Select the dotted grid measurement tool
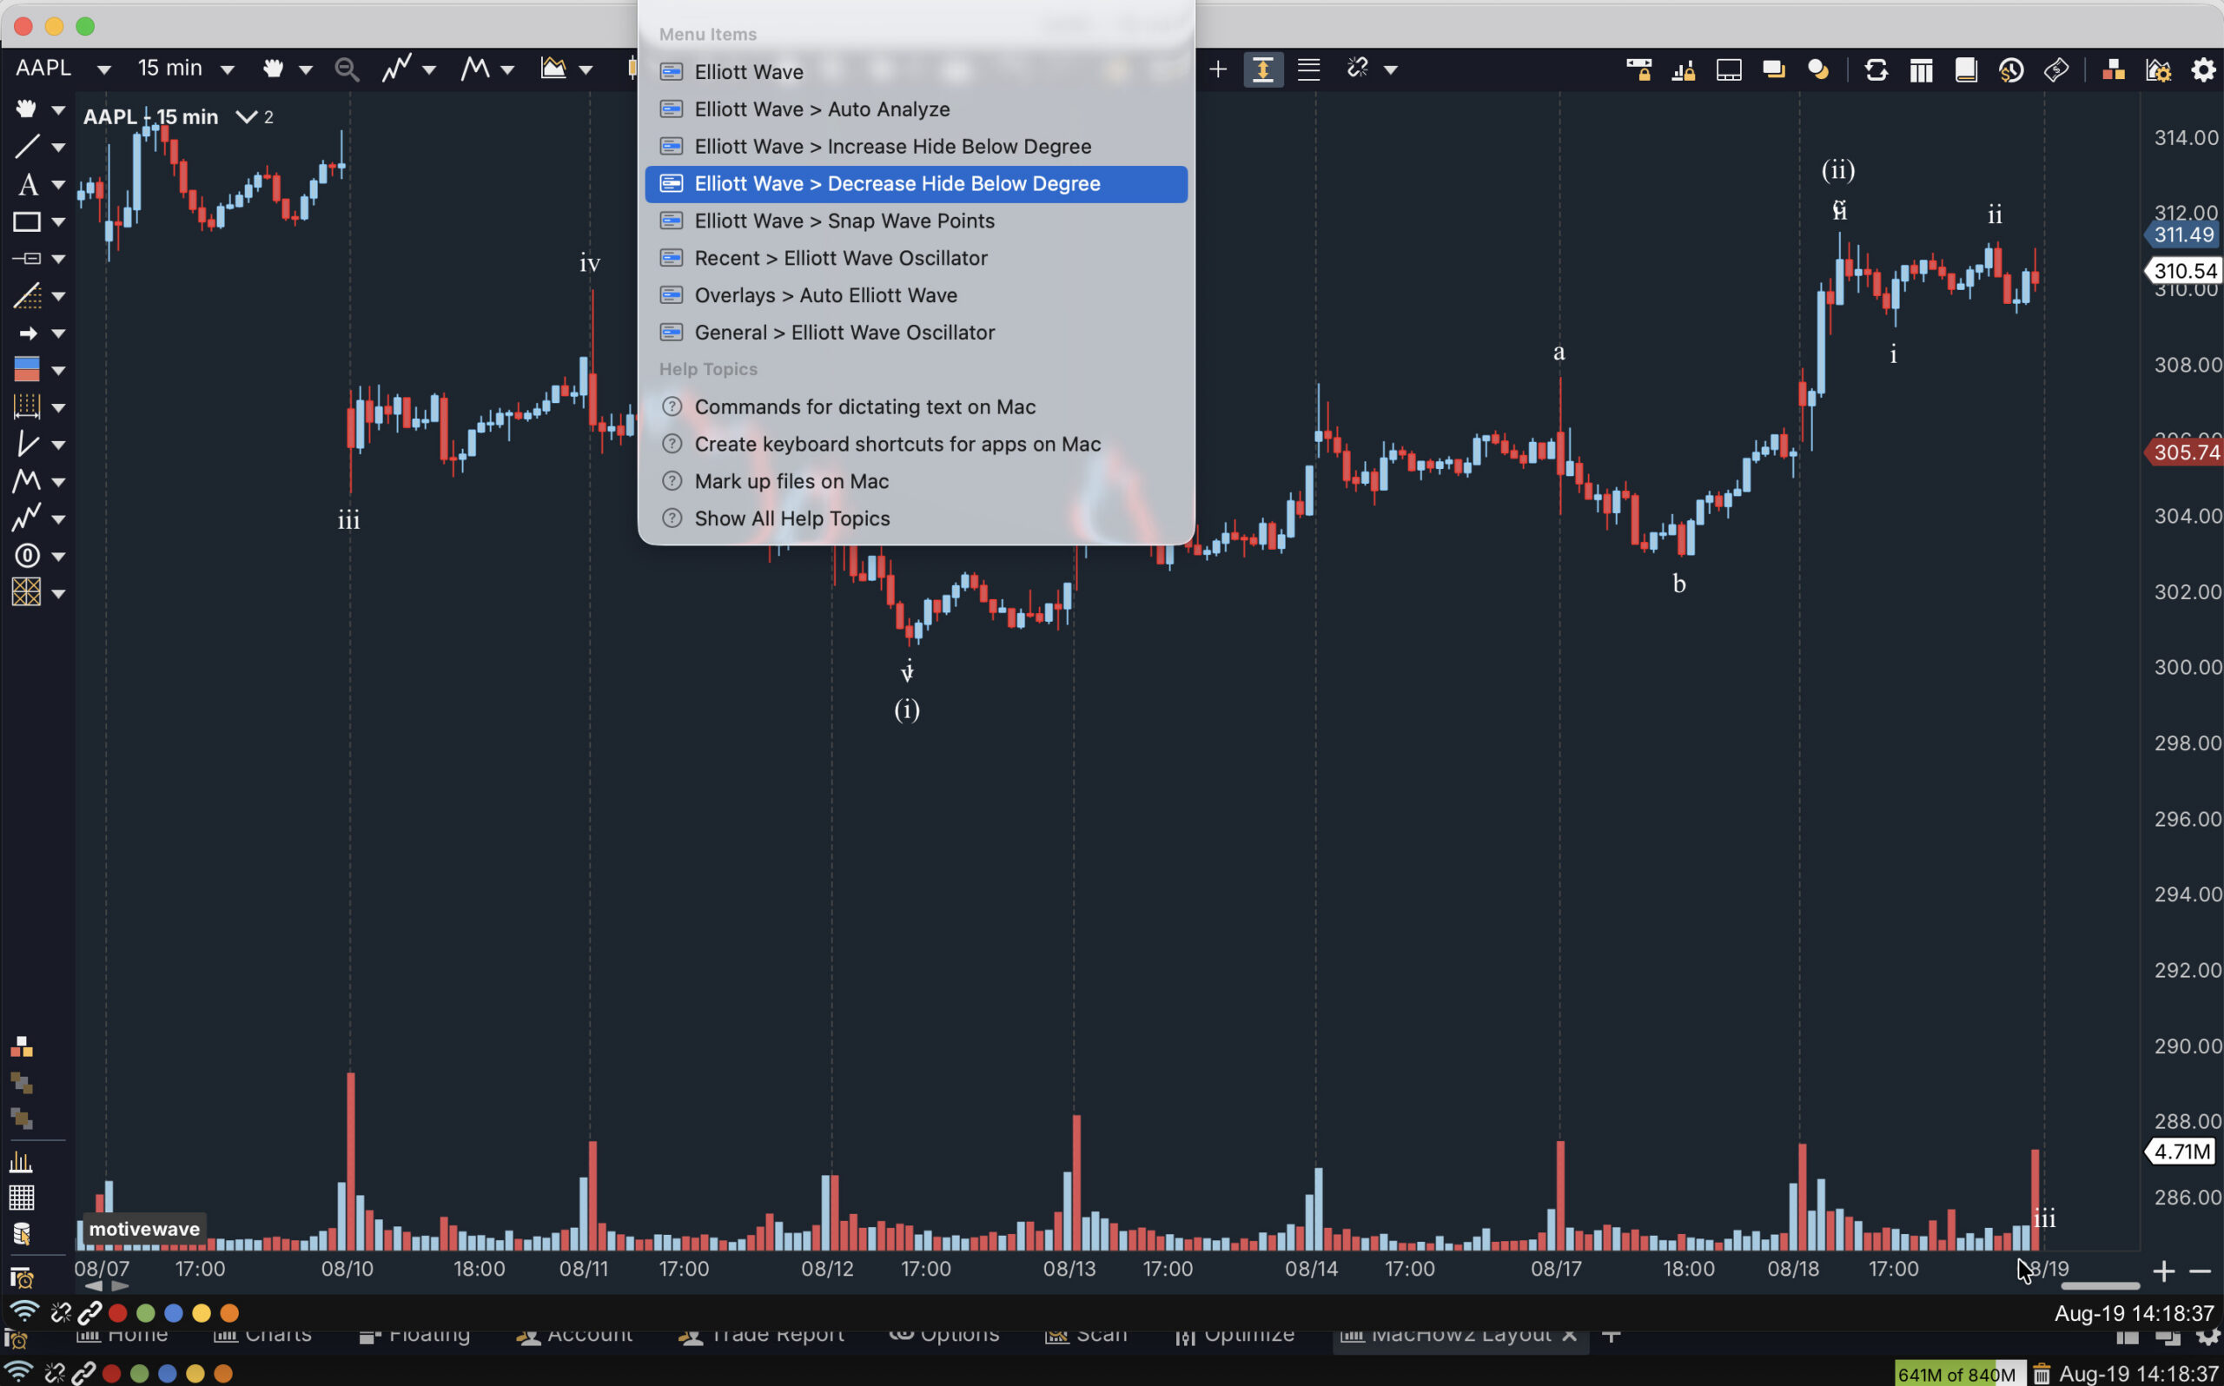The width and height of the screenshot is (2224, 1386). [26, 407]
